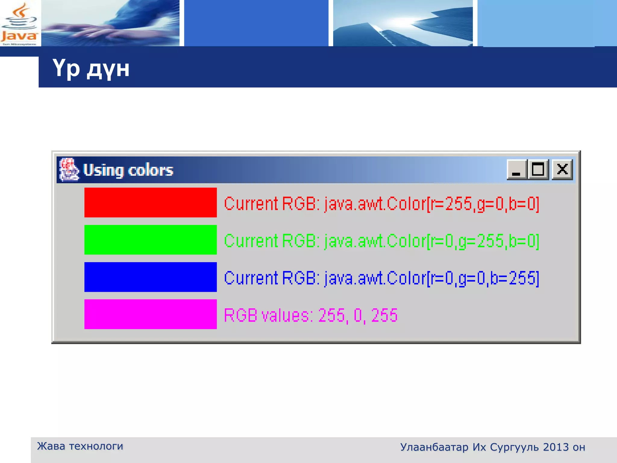
Task: Maximize the Using colors window
Action: pyautogui.click(x=538, y=169)
